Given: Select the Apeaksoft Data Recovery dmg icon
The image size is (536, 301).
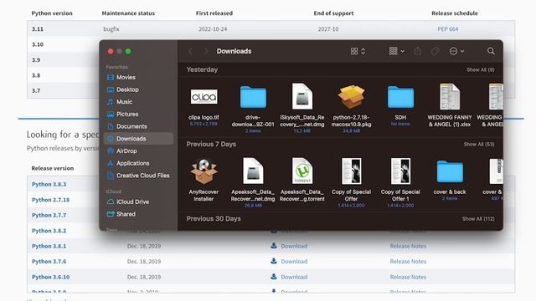Looking at the screenshot, I should [253, 171].
